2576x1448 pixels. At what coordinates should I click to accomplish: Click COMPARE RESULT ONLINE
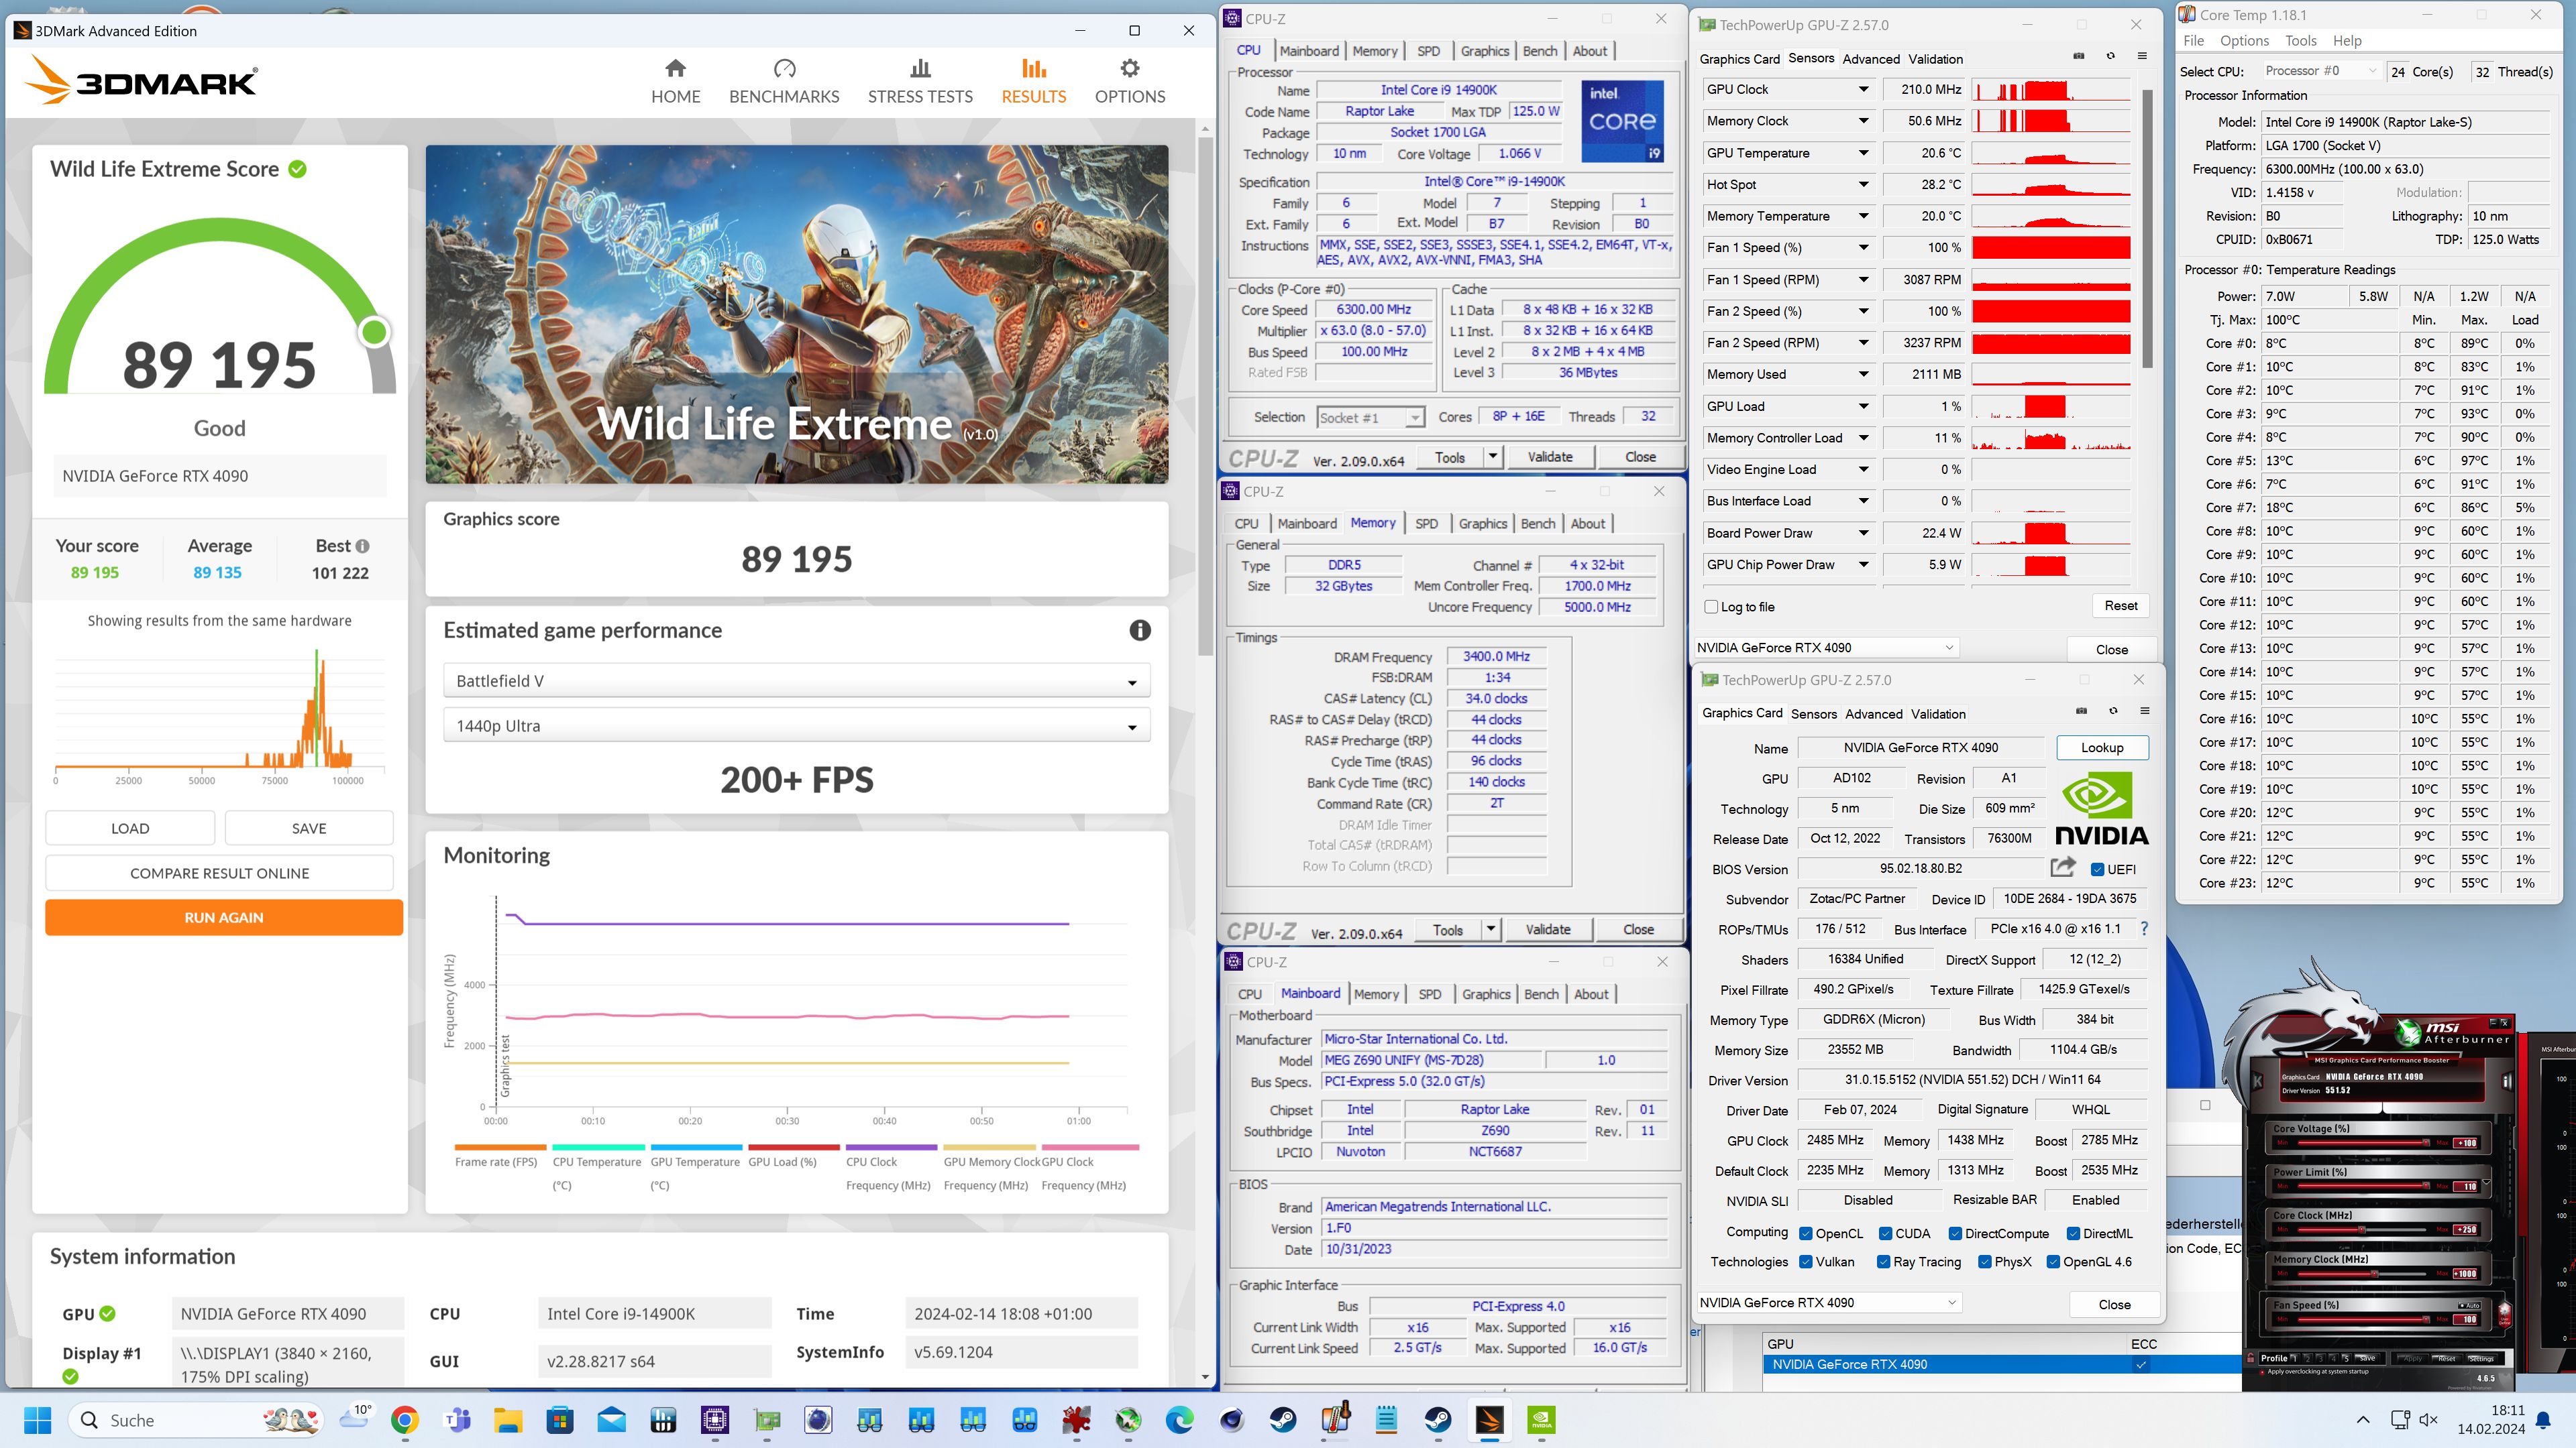219,872
